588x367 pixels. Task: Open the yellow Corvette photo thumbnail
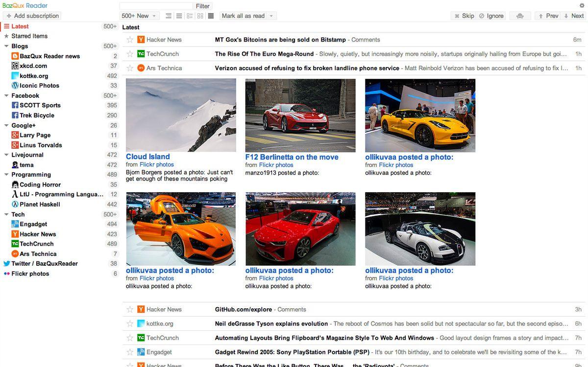(420, 115)
